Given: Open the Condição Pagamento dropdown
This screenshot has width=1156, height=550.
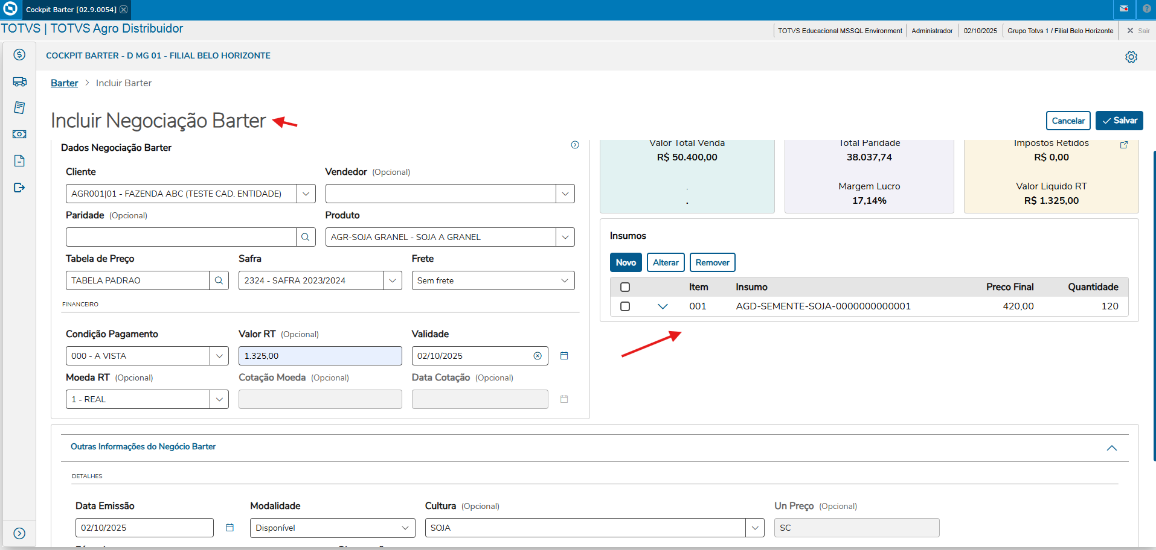Looking at the screenshot, I should [219, 356].
